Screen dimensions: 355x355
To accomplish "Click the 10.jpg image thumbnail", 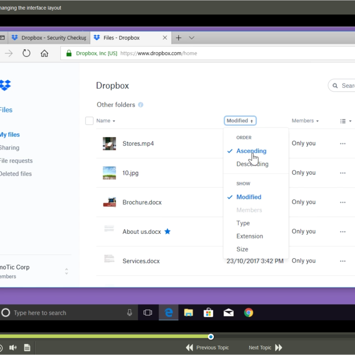I will pos(109,173).
